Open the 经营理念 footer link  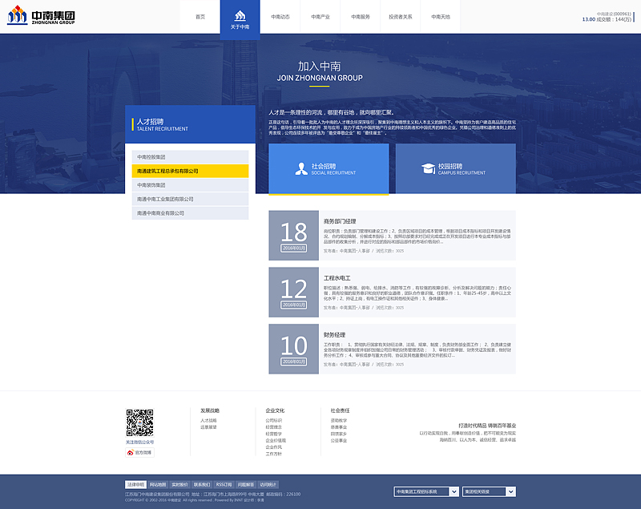[x=273, y=426]
